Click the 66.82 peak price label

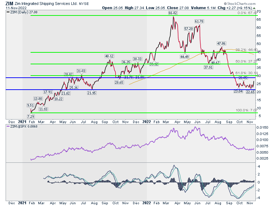tap(172, 13)
